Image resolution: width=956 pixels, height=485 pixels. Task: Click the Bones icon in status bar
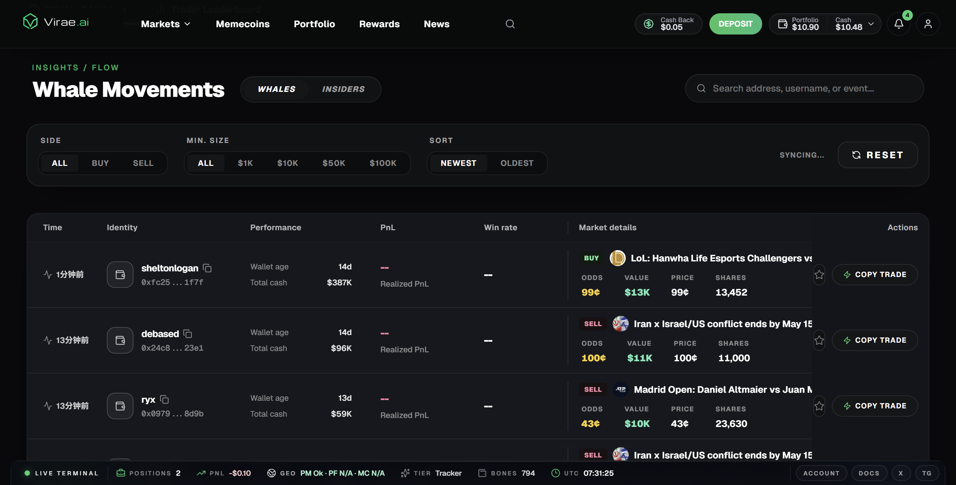tap(482, 473)
